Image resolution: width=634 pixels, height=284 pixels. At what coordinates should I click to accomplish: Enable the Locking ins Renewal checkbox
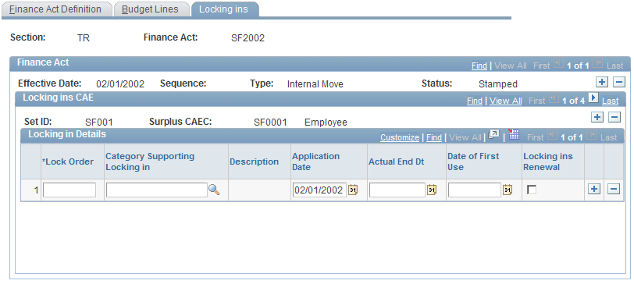coord(532,190)
